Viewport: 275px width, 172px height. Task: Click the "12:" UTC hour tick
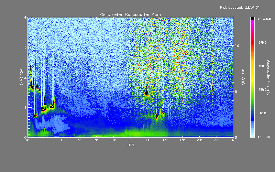[131, 140]
